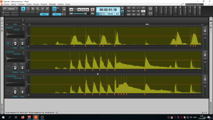Toggle global Mute (M) in the Mix module
Image resolution: width=213 pixels, height=120 pixels.
tap(129, 8)
